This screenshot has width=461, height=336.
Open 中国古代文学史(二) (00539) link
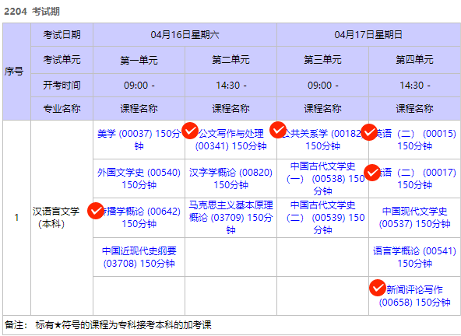point(323,217)
